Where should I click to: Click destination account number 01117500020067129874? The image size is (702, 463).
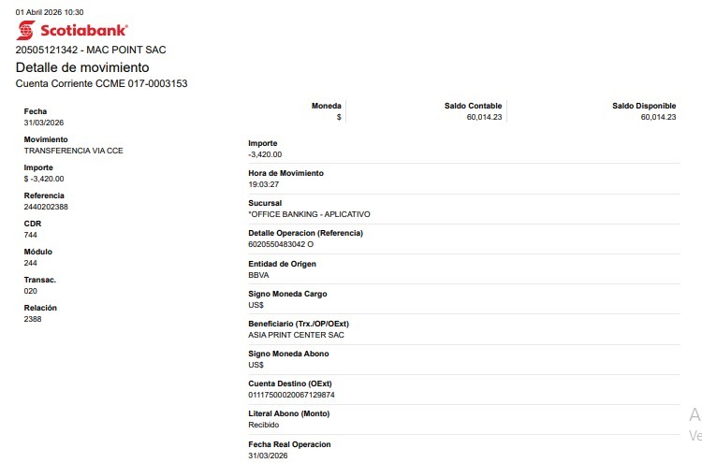pos(291,395)
